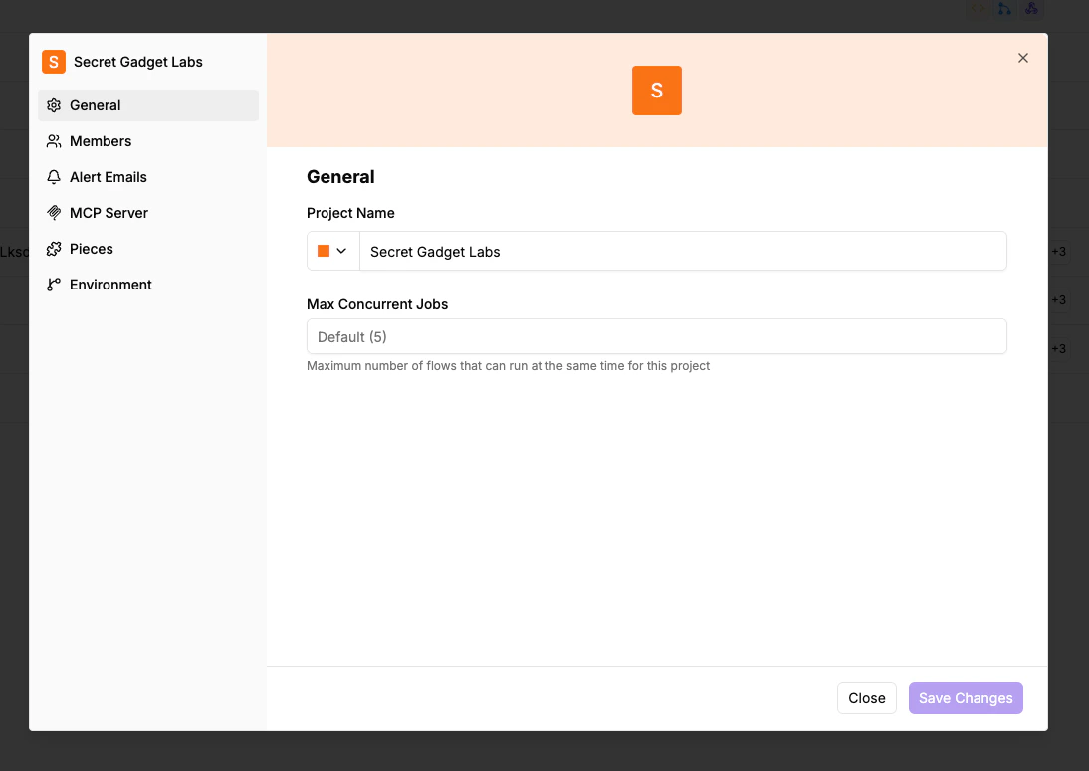Image resolution: width=1089 pixels, height=771 pixels.
Task: Click the orange S avatar in the banner
Action: pyautogui.click(x=656, y=91)
